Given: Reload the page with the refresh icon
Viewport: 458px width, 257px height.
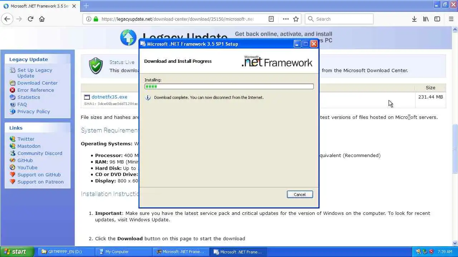Looking at the screenshot, I should click(30, 19).
